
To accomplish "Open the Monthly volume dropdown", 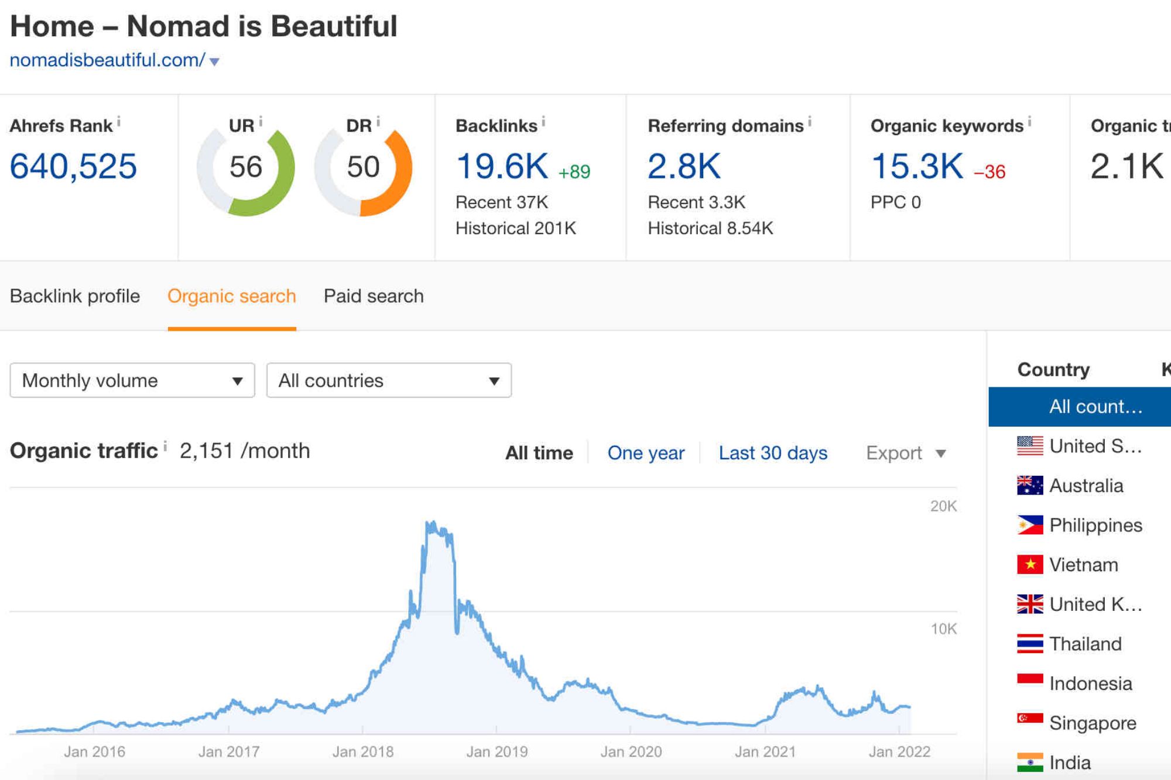I will [x=132, y=380].
